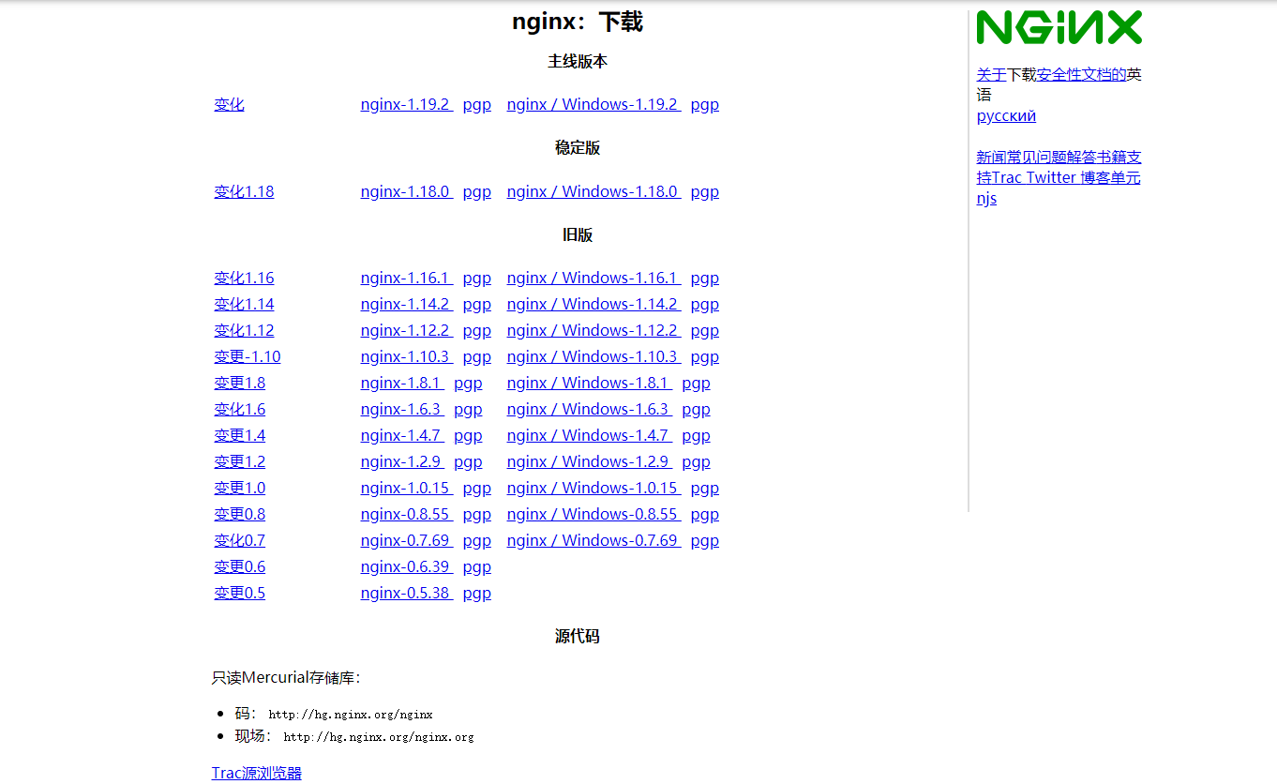This screenshot has height=784, width=1277.
Task: Download nginx / Windows-1.16.1
Action: point(593,278)
